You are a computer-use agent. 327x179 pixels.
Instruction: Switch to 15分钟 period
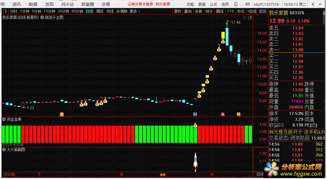point(49,11)
